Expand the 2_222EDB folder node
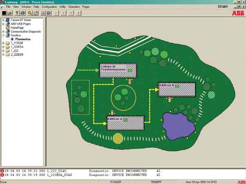The width and height of the screenshot is (246, 184). pyautogui.click(x=3, y=54)
